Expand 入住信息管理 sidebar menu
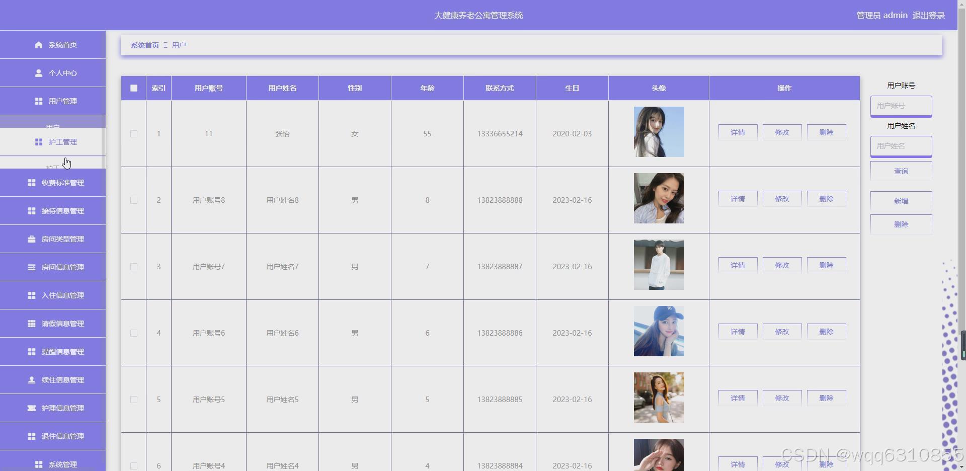Screen dimensions: 966x471 (53, 295)
